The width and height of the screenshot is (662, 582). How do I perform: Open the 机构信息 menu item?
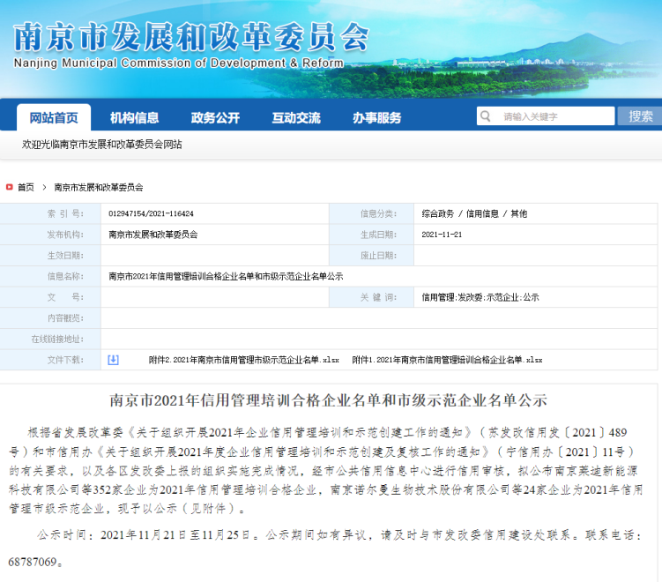(x=134, y=118)
